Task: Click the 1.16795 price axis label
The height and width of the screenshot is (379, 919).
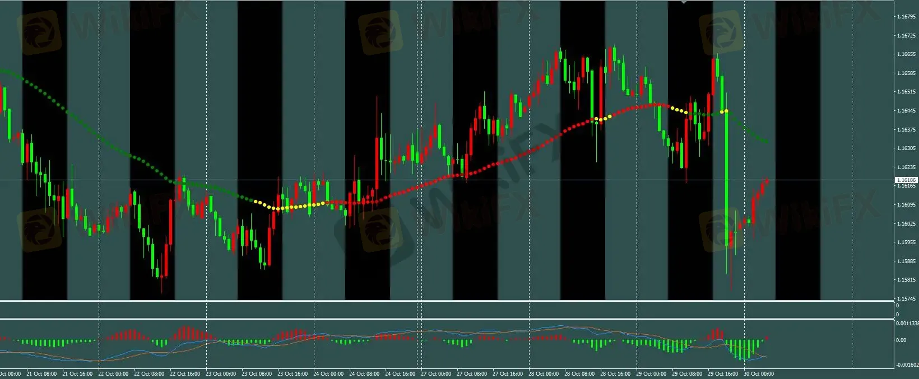Action: tap(906, 17)
